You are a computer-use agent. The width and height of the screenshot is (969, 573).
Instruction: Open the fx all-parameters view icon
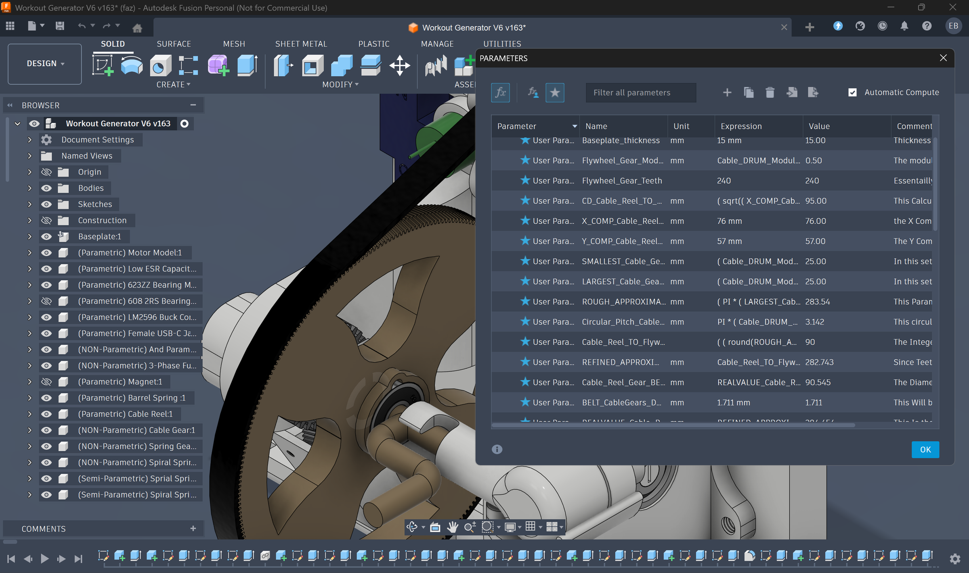coord(500,92)
